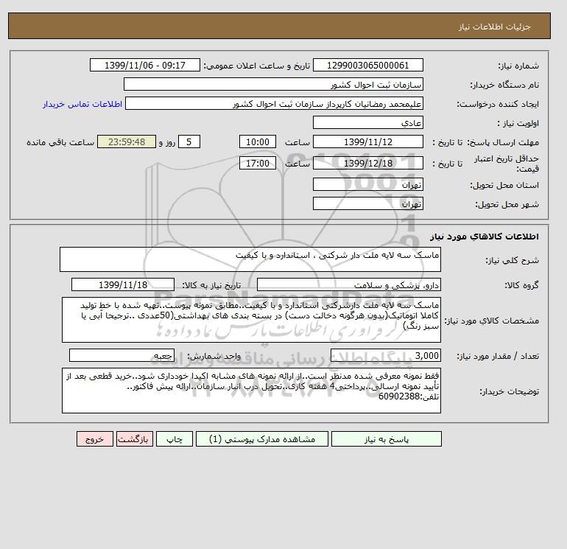Screen dimensions: 567x549
Task: Click the buyer organization field سازمان ثبت احوال کشور
Action: coord(273,84)
